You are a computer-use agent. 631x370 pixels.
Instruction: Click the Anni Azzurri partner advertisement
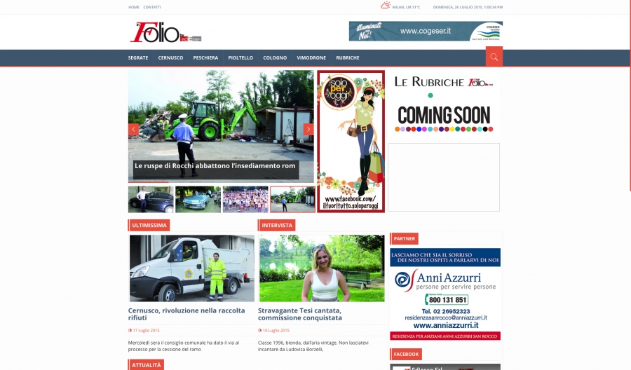coord(445,294)
